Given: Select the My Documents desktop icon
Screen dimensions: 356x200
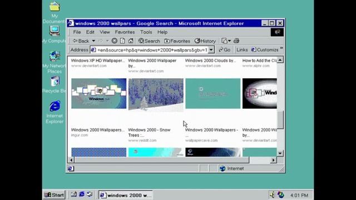Looking at the screenshot, I should [x=55, y=12].
